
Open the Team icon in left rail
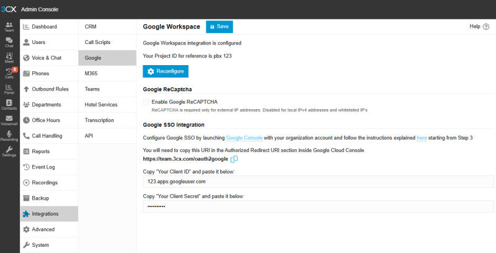tap(9, 27)
